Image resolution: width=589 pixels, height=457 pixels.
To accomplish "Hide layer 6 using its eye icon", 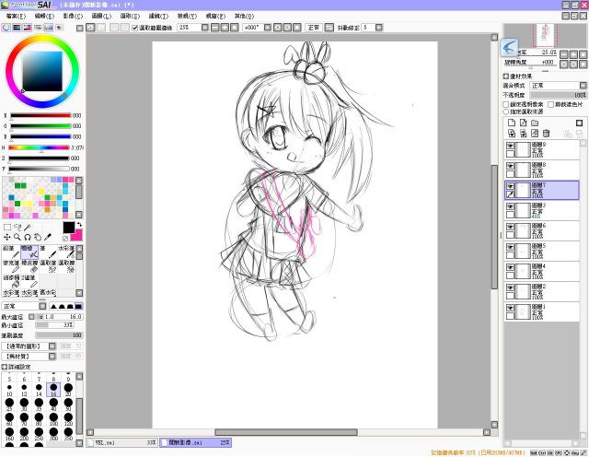I will (x=510, y=227).
